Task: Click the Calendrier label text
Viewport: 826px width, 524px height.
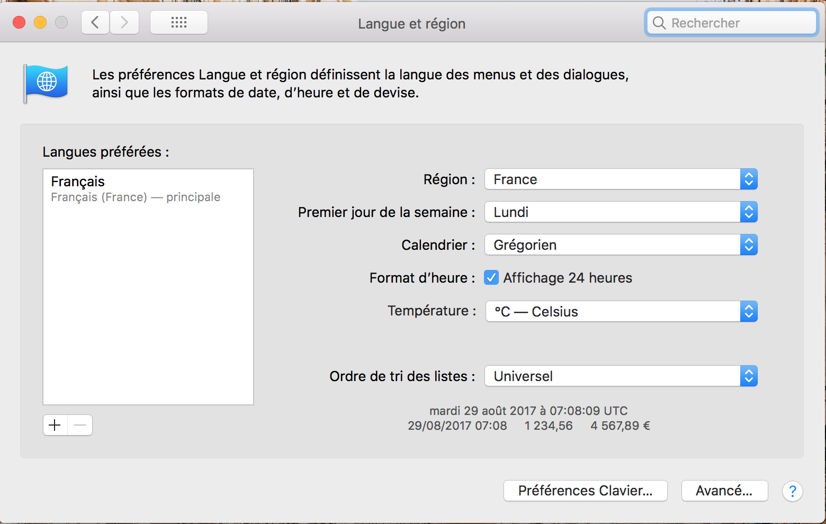Action: click(438, 245)
